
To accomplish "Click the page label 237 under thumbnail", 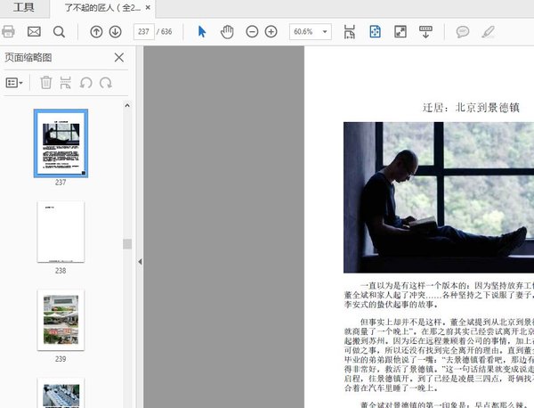I will pyautogui.click(x=61, y=183).
